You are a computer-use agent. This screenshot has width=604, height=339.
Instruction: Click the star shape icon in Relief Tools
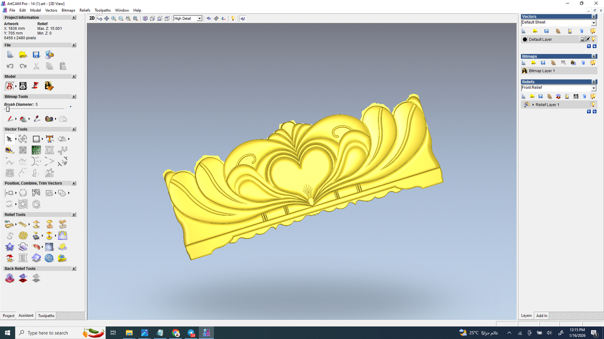tap(10, 247)
